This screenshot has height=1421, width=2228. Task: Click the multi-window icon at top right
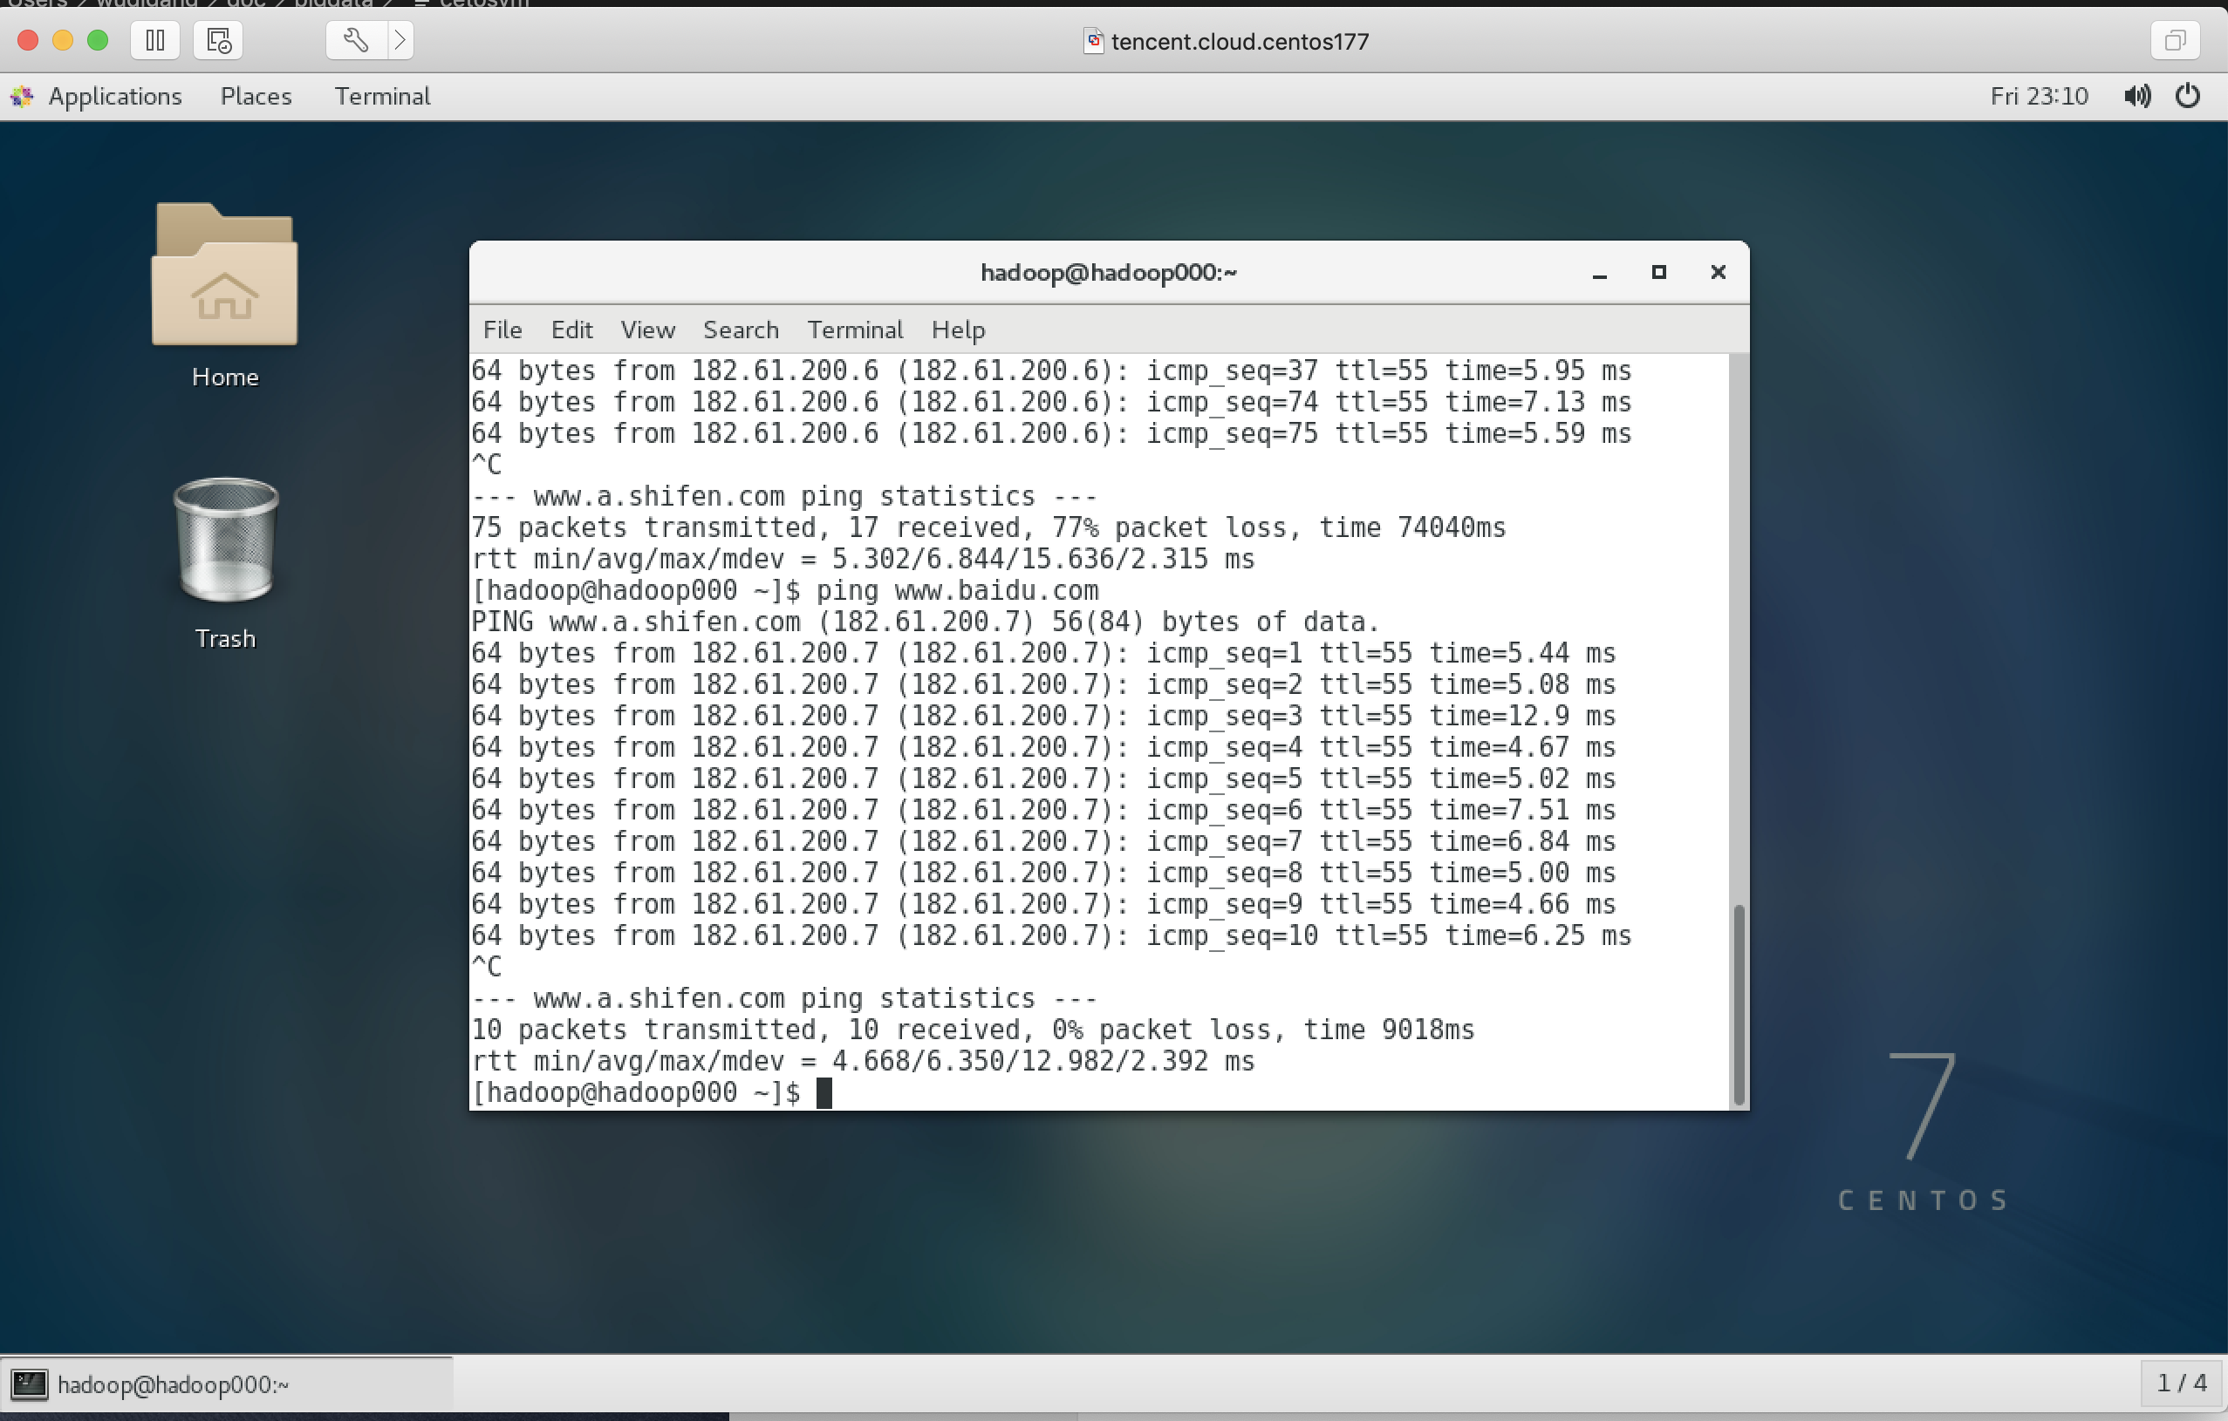[2174, 41]
